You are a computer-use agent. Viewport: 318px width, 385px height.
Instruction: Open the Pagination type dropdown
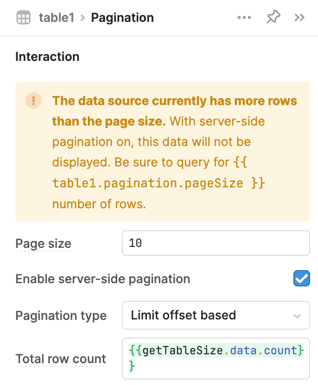pos(216,315)
